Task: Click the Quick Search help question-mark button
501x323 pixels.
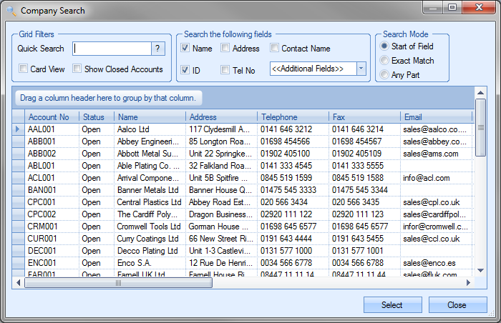Action: pyautogui.click(x=158, y=49)
